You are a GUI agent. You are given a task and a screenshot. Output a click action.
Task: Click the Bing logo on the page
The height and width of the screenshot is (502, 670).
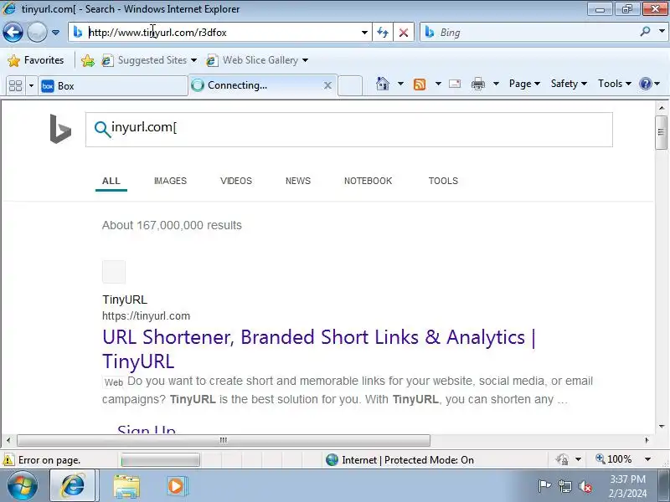(60, 129)
